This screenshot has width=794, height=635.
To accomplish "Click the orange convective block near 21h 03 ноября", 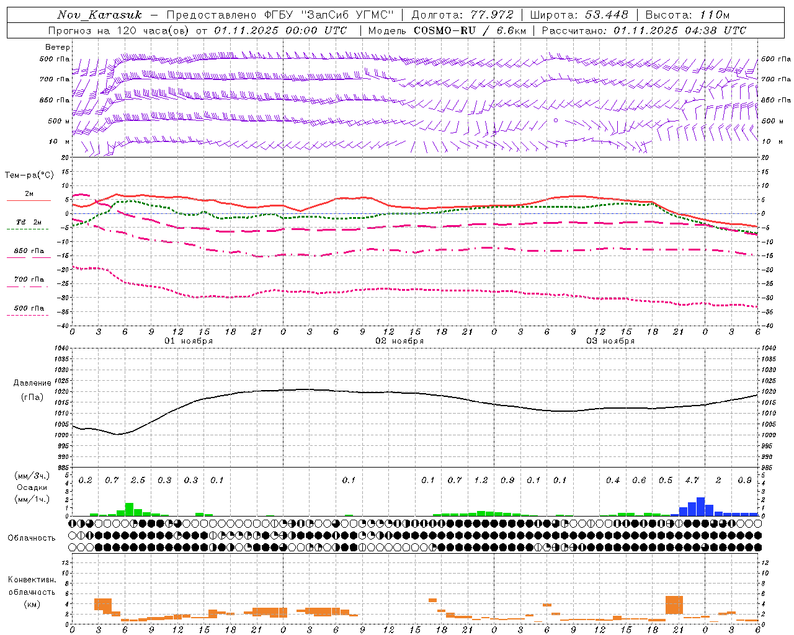I will coord(674,605).
